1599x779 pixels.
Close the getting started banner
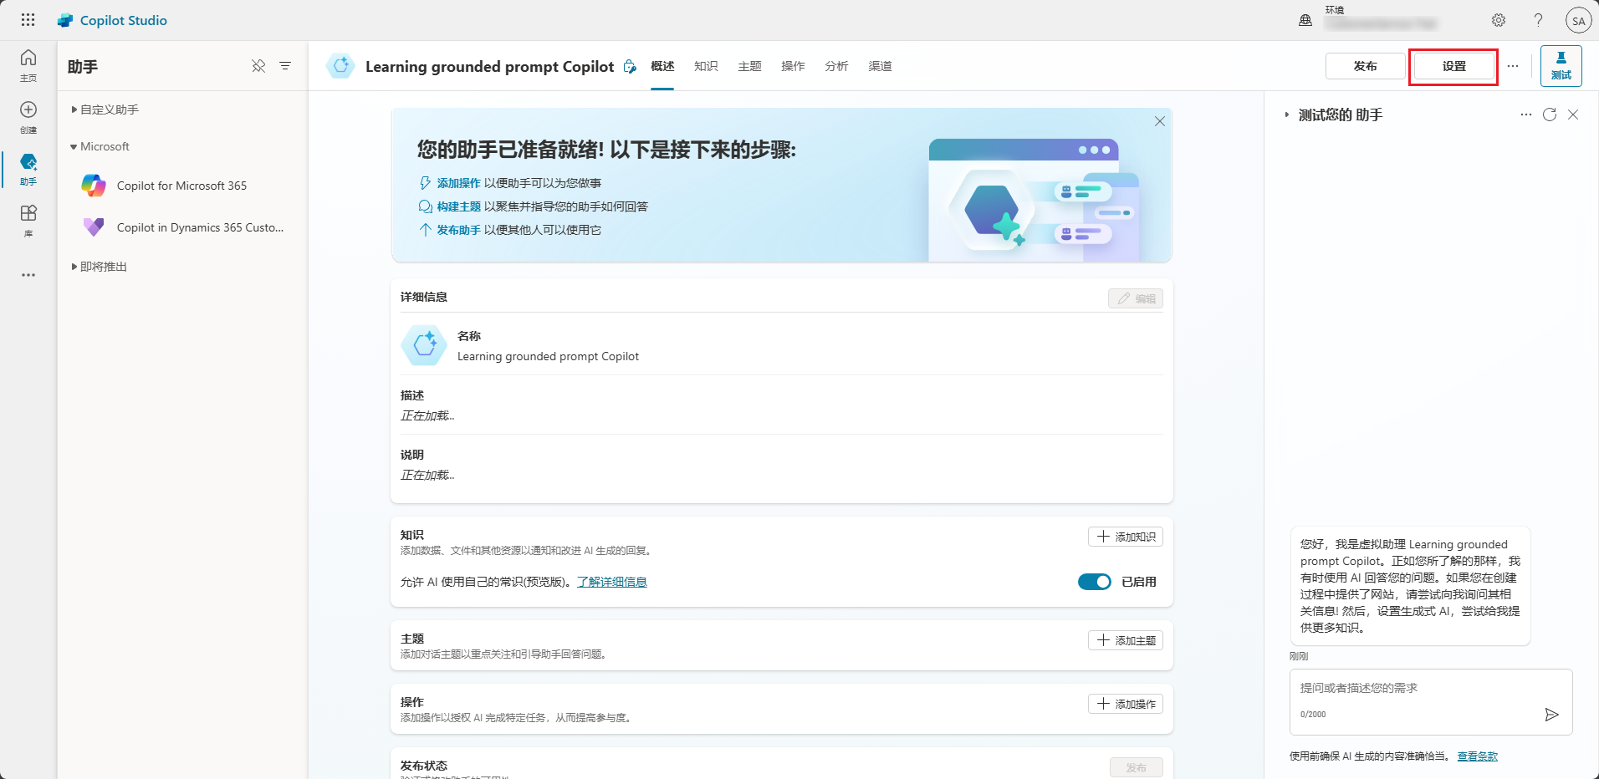[x=1160, y=121]
